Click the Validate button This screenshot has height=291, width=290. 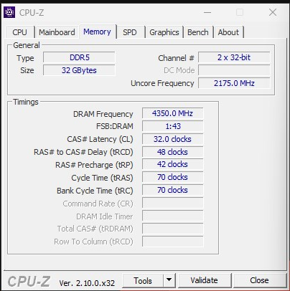(x=204, y=280)
